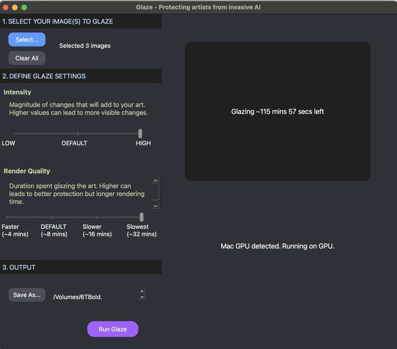Start processing with Run Glaze button
Viewport: 397px width, 349px height.
click(113, 329)
